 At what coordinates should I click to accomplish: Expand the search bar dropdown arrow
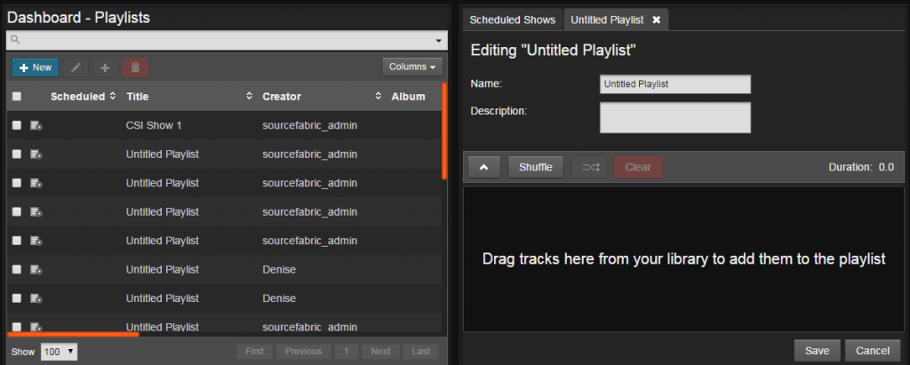pos(438,41)
